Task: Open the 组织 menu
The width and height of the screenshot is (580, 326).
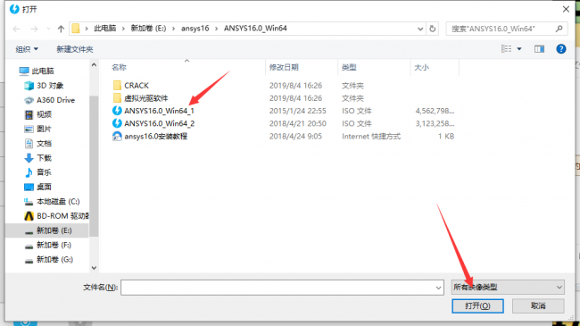Action: (x=27, y=49)
